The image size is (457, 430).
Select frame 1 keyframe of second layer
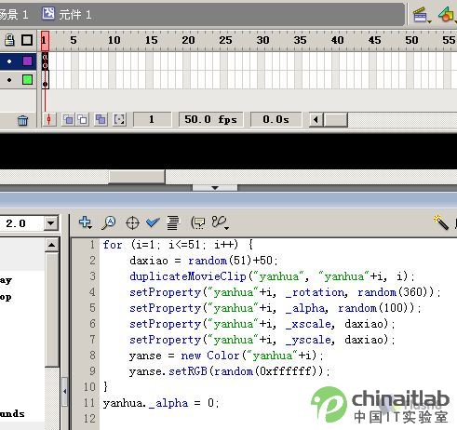[x=46, y=80]
